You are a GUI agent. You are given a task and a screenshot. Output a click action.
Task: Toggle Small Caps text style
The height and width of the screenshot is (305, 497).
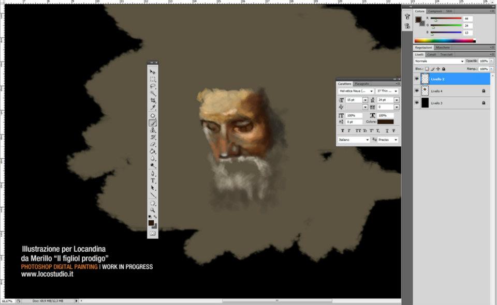[x=365, y=130]
